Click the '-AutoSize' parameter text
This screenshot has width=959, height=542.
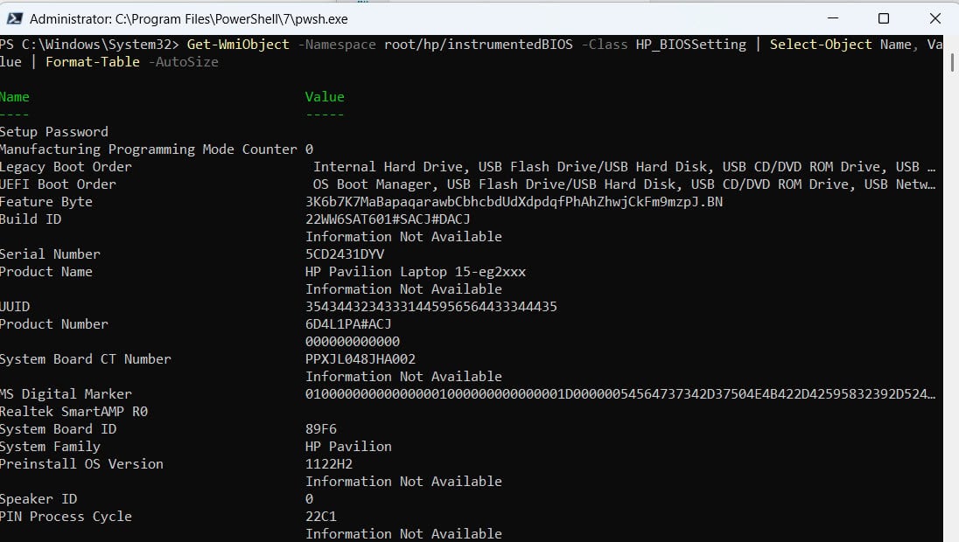click(x=184, y=62)
